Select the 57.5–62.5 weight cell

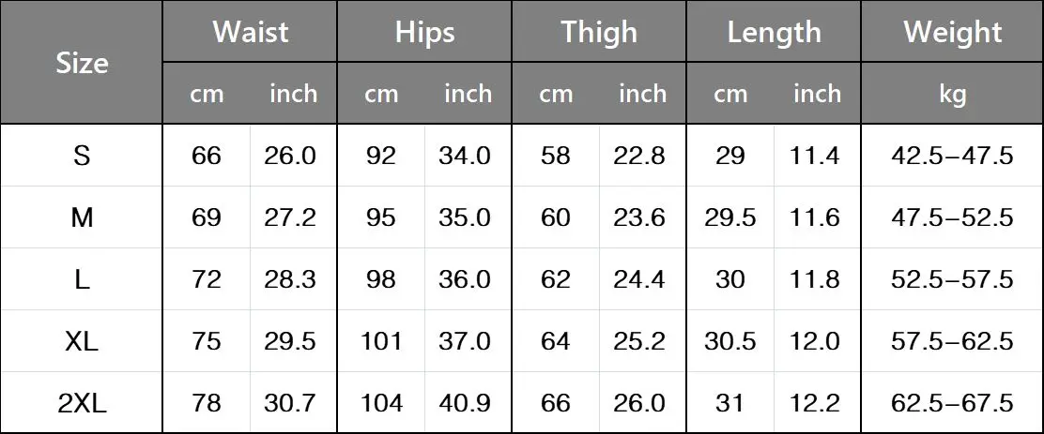pyautogui.click(x=952, y=341)
